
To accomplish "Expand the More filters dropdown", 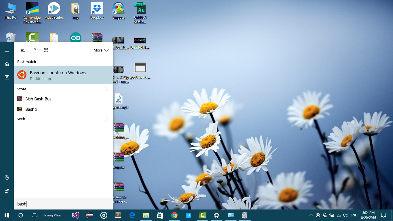I will 101,50.
